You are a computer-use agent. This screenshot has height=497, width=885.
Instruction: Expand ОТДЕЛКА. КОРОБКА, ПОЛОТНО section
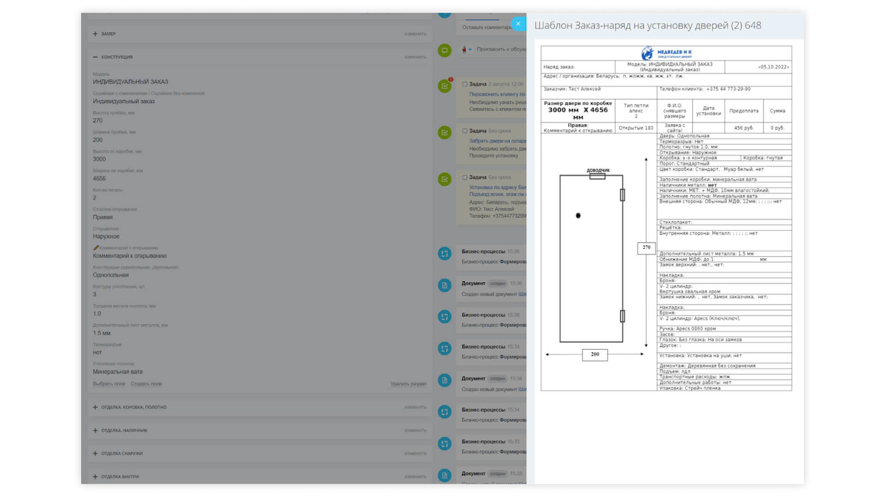95,407
